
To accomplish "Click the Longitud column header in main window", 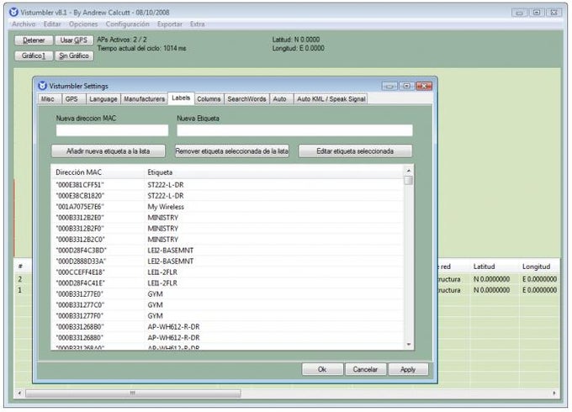I will coord(540,267).
